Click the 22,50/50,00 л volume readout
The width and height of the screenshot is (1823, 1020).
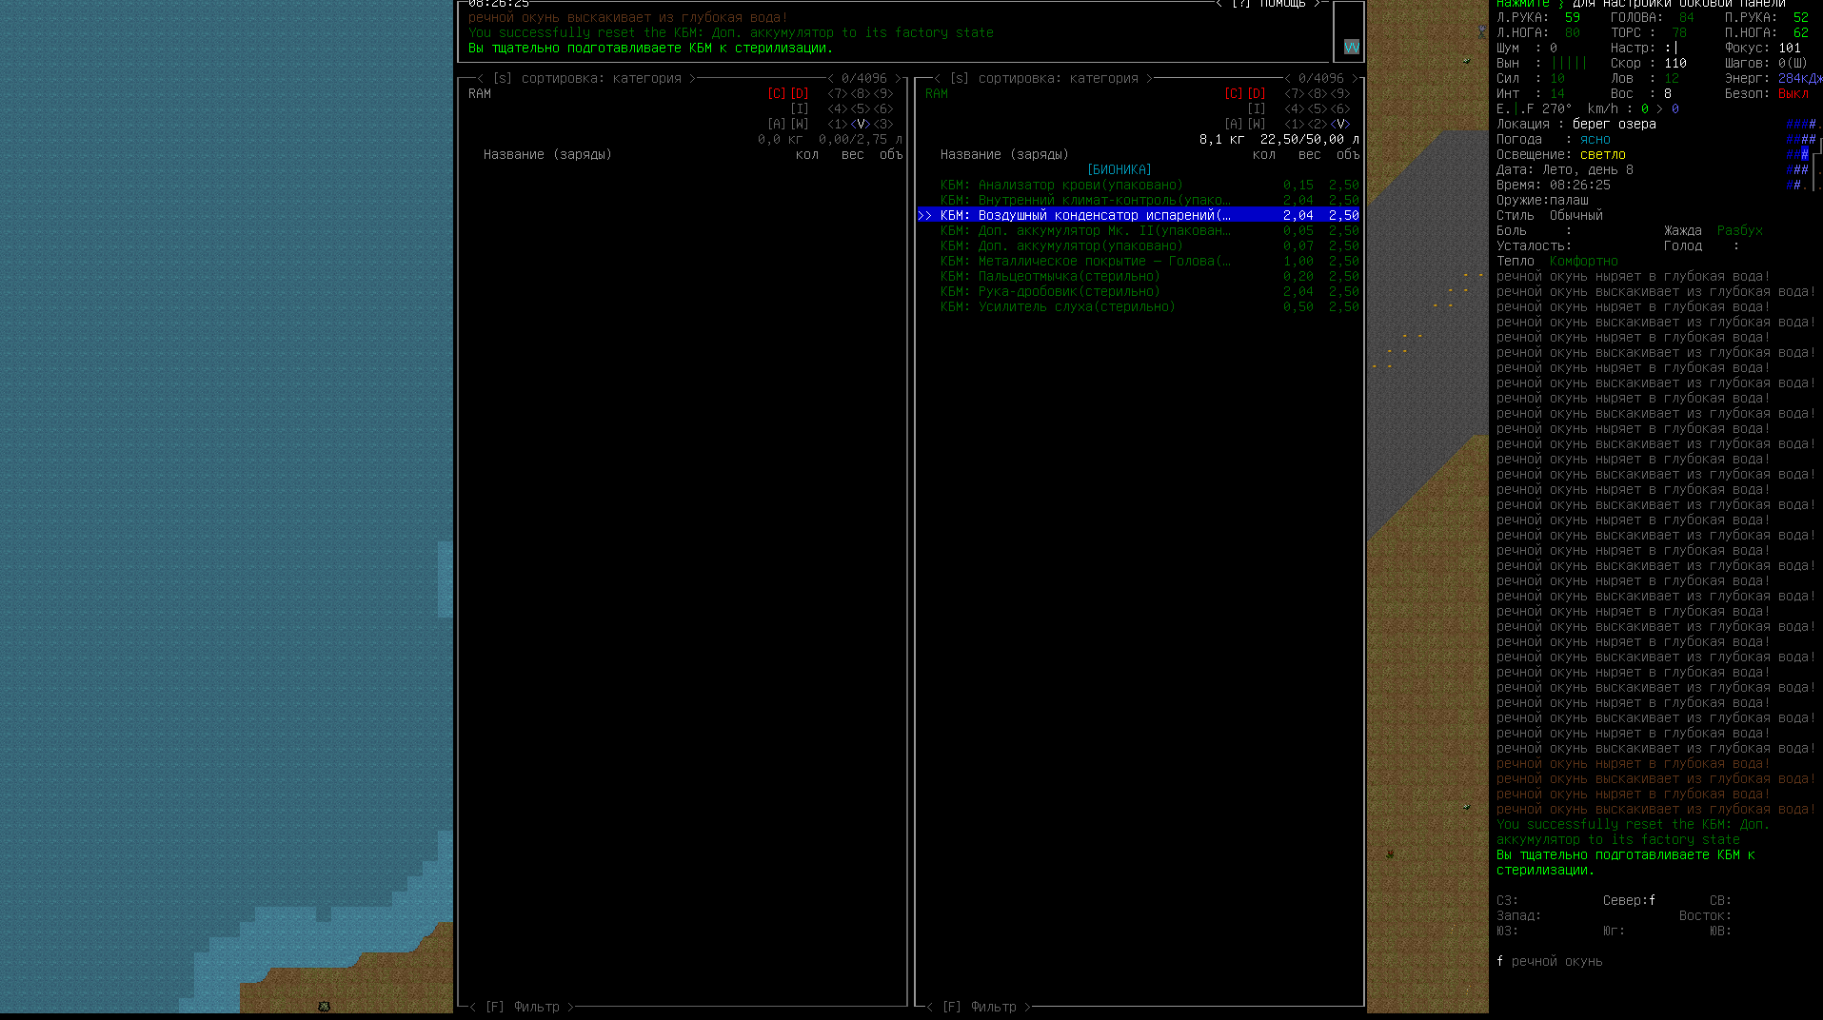tap(1309, 139)
